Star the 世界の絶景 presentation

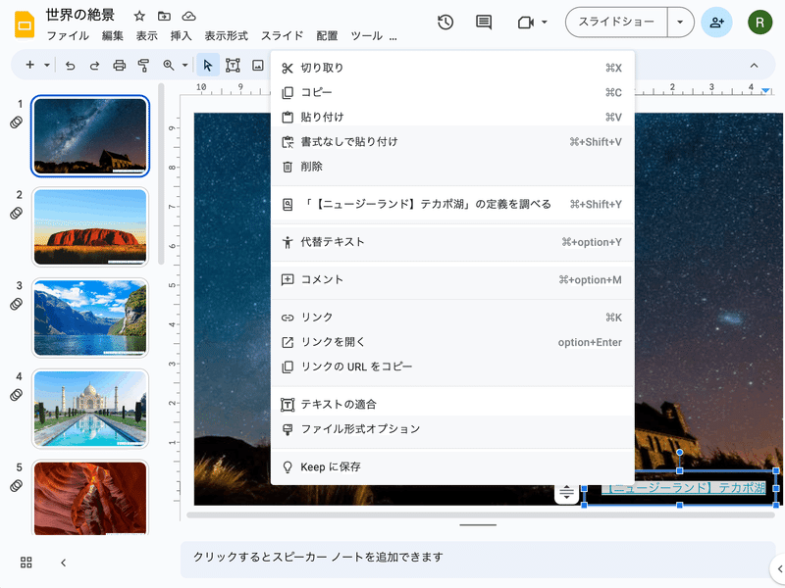139,16
